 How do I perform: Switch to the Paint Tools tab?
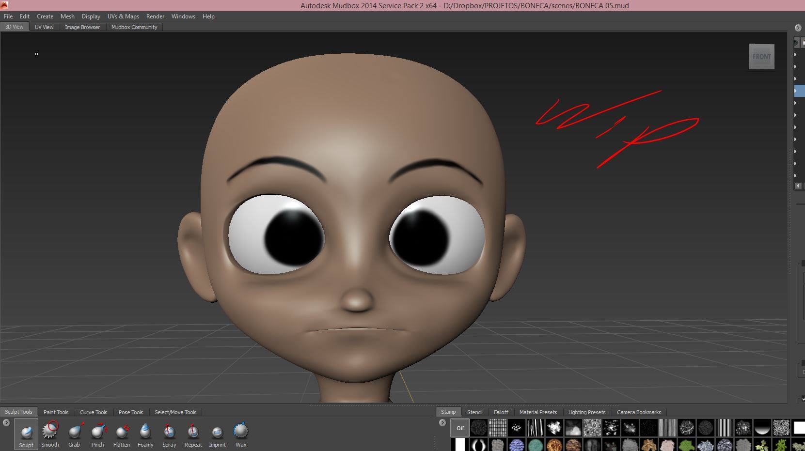[56, 412]
